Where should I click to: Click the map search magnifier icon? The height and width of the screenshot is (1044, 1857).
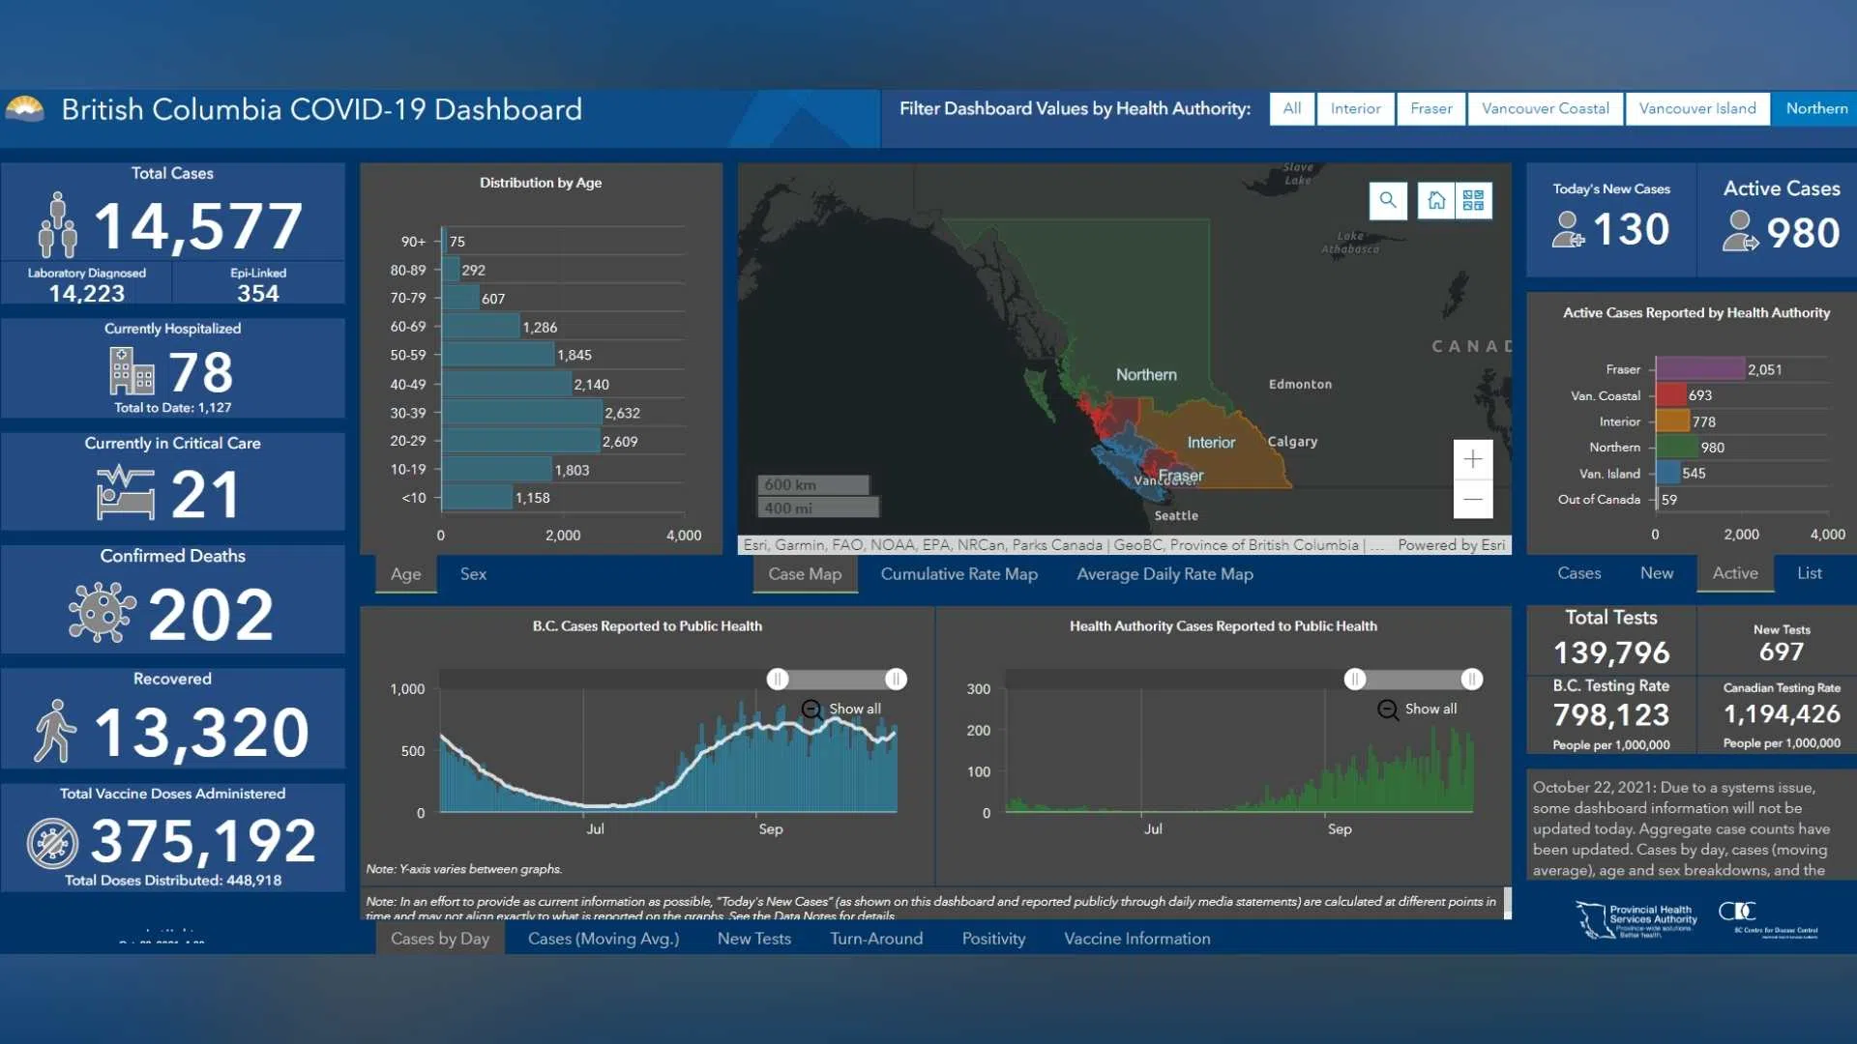coord(1388,200)
